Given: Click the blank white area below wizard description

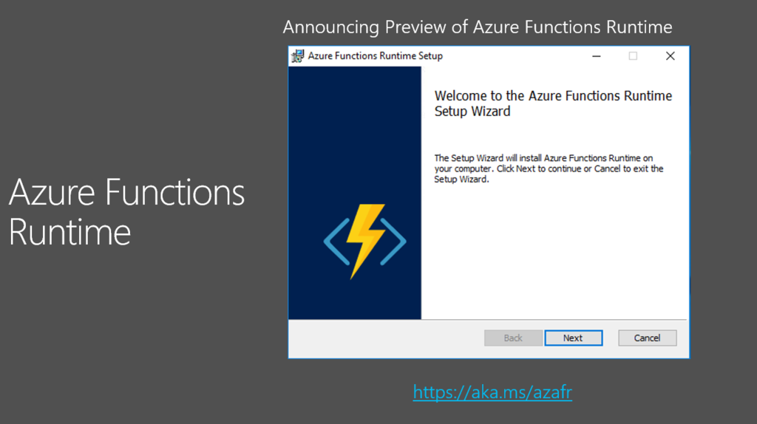Looking at the screenshot, I should pos(554,251).
